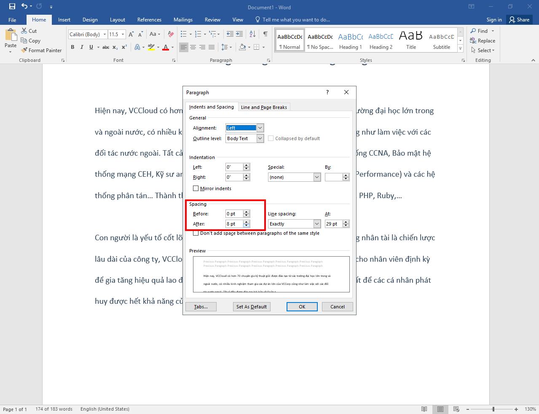
Task: Decrease the paragraph indent in the ribbon
Action: [230, 34]
